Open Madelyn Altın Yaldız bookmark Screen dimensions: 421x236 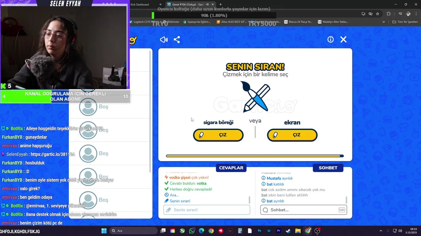(333, 22)
